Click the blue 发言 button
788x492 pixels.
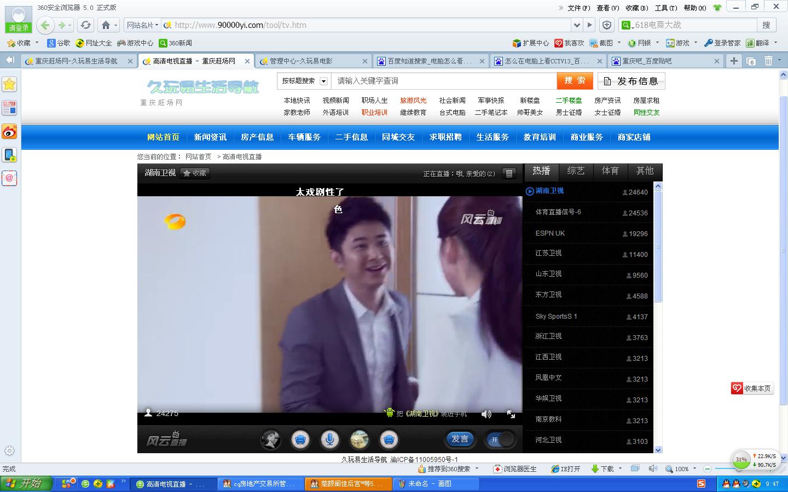click(460, 438)
